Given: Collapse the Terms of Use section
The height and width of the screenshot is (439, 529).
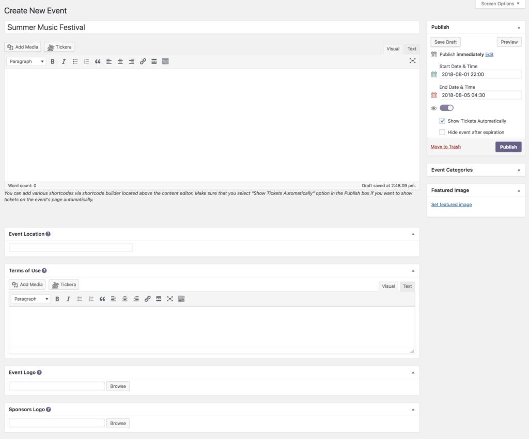Looking at the screenshot, I should [x=413, y=270].
